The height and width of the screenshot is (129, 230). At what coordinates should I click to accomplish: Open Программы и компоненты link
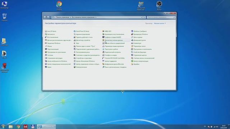coord(142,49)
